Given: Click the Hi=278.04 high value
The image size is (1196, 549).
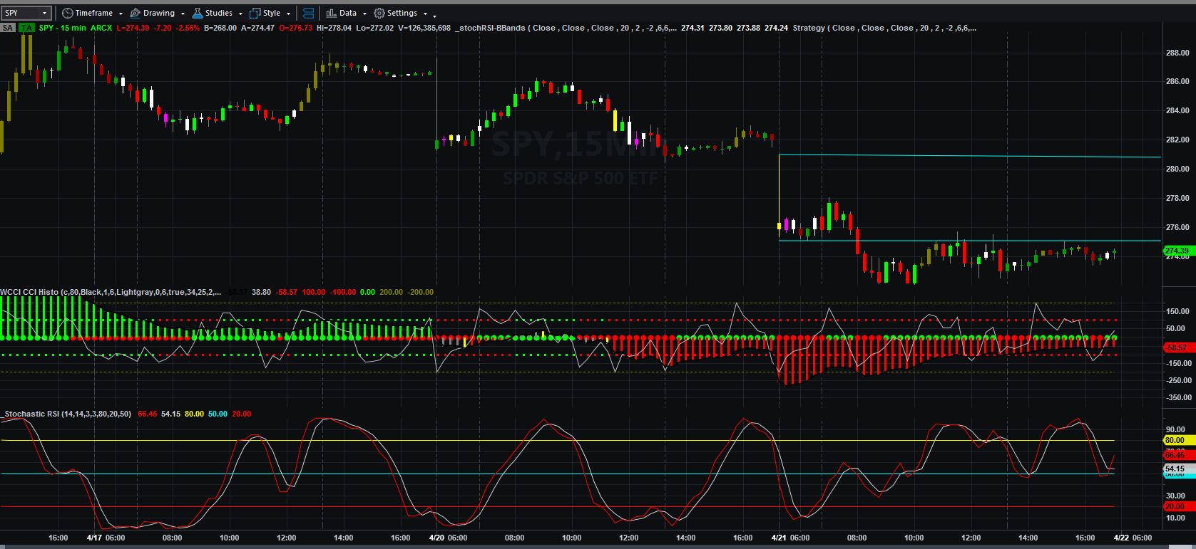Looking at the screenshot, I should (x=335, y=28).
